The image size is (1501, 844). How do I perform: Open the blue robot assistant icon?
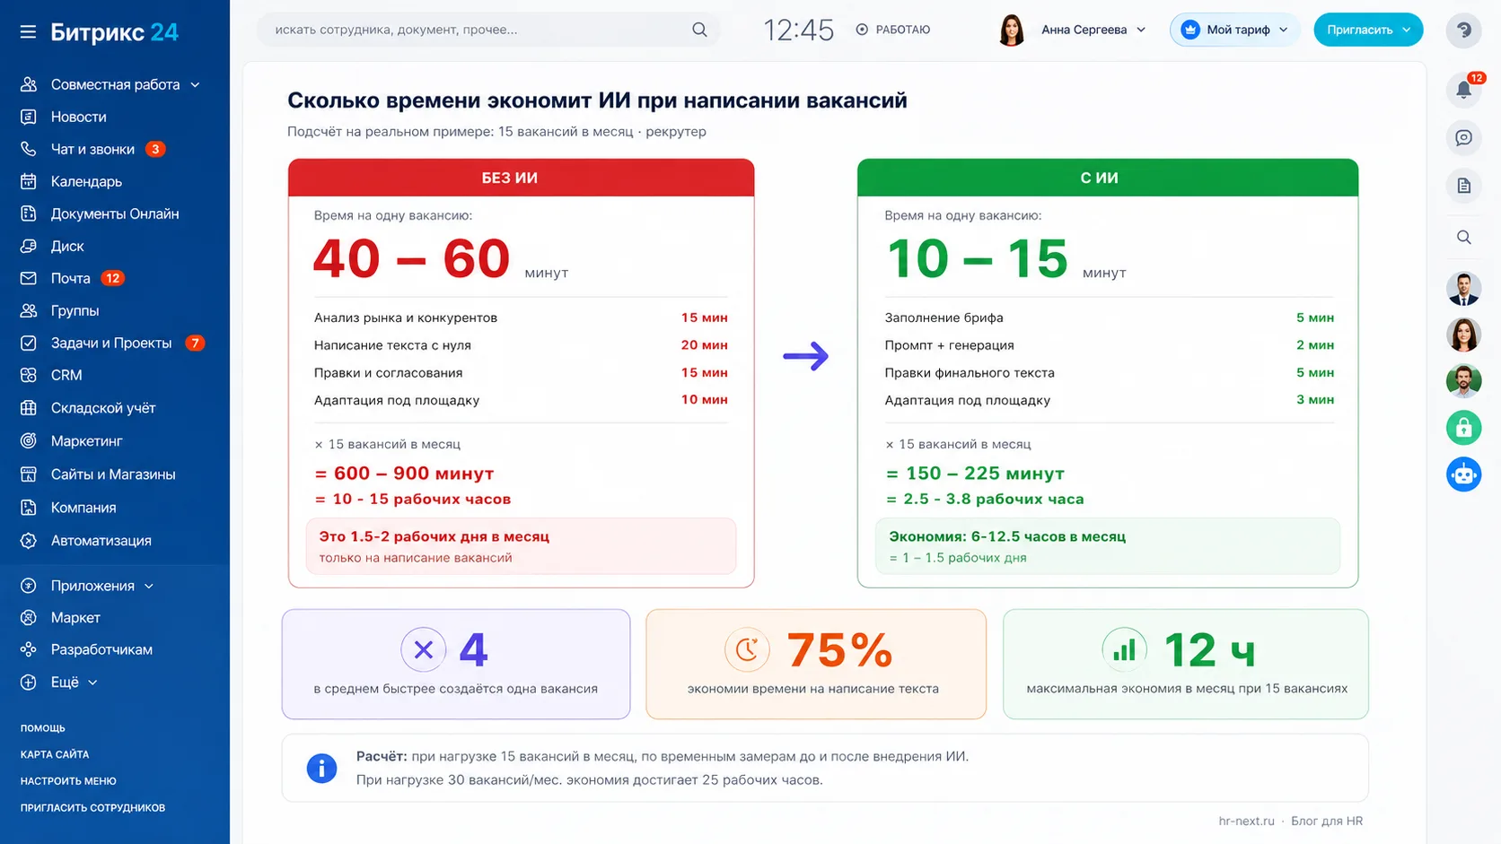click(1464, 474)
